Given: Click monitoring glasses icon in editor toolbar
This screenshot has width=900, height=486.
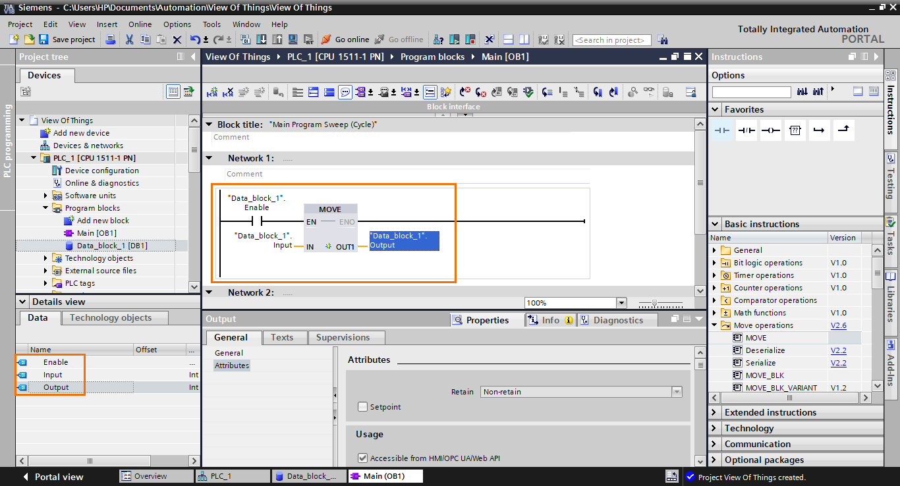Looking at the screenshot, I should click(648, 92).
